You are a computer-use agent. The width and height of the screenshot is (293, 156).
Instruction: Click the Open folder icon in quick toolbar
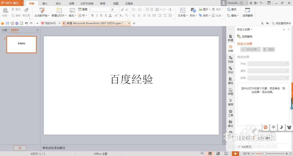3,23
